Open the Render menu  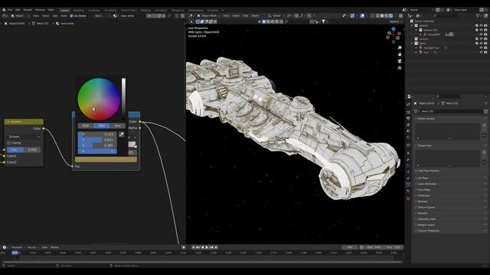point(28,10)
